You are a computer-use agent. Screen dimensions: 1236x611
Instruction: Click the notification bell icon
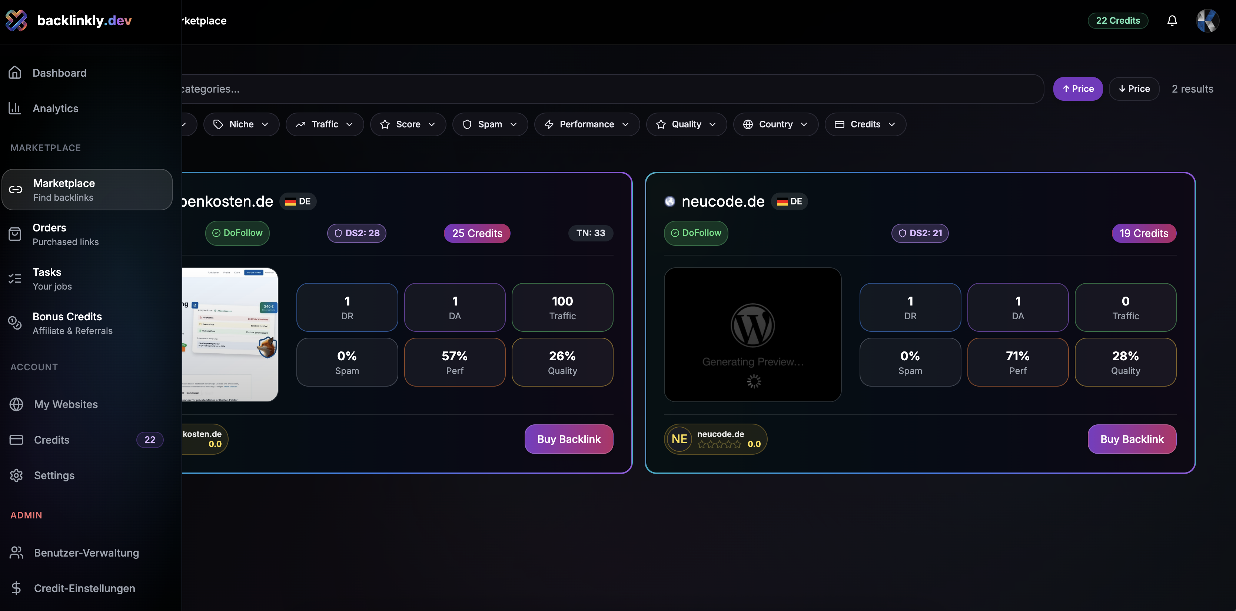(1172, 21)
